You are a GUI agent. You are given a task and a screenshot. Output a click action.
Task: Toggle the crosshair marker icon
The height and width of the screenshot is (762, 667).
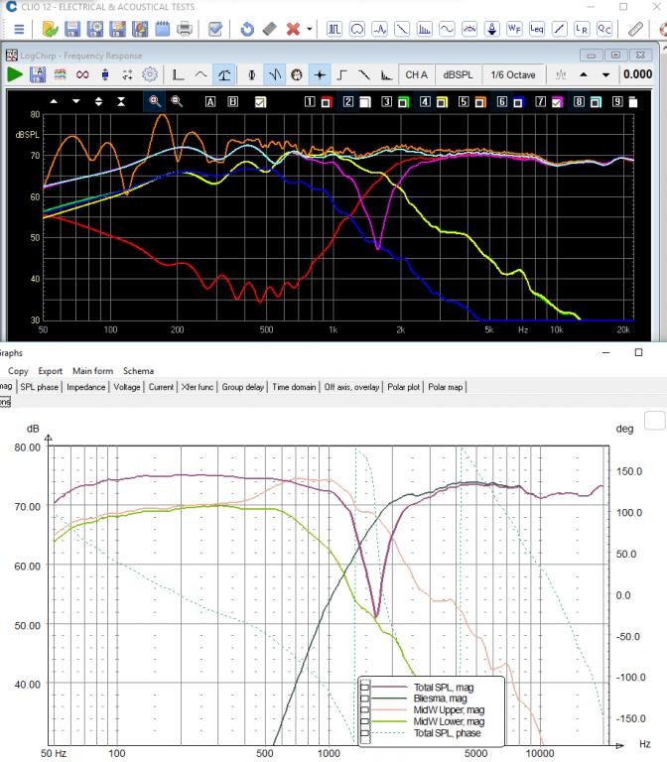click(x=320, y=74)
